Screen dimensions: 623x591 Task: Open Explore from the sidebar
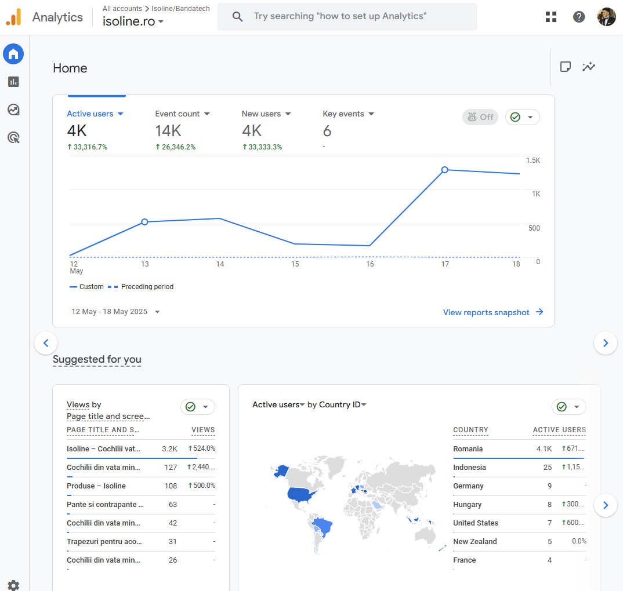pos(13,110)
